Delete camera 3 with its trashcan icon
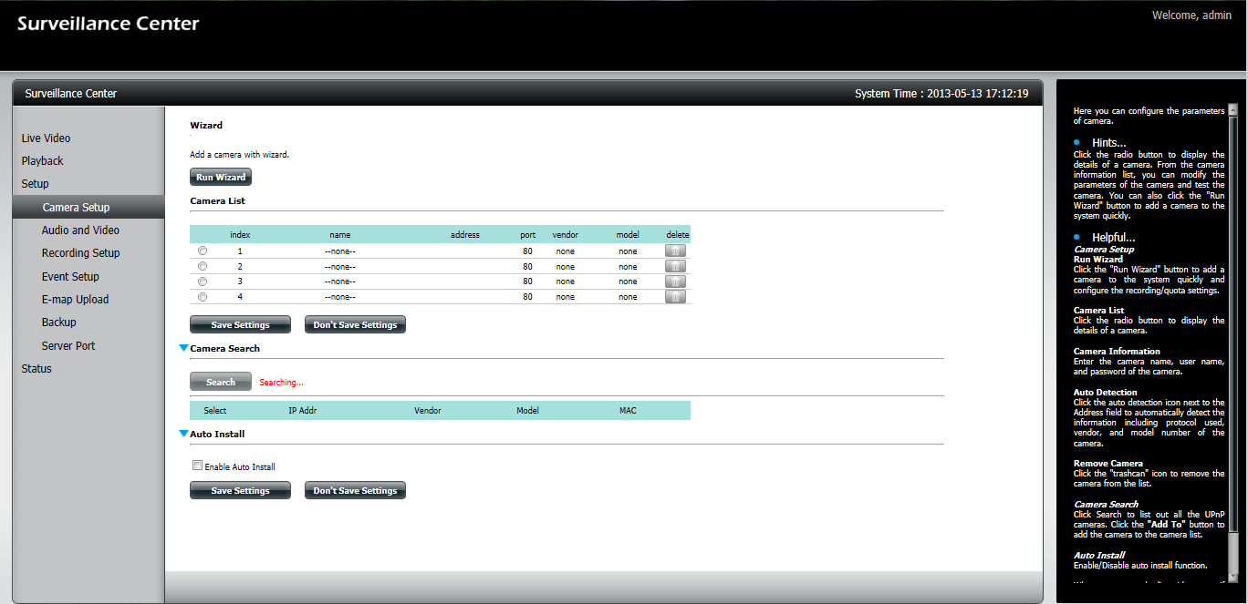Screen dimensions: 1248x604 point(675,282)
